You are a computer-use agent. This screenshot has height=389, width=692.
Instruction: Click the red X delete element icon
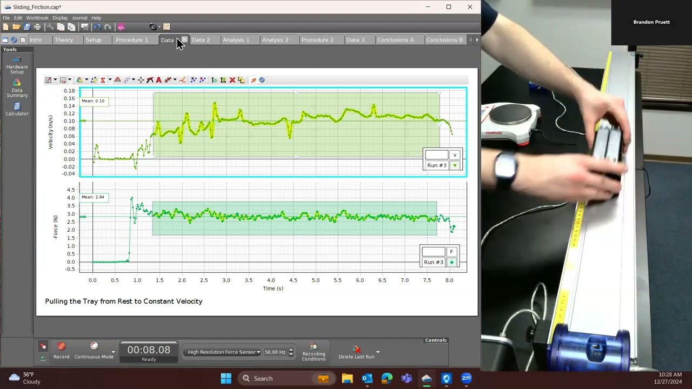tap(232, 80)
